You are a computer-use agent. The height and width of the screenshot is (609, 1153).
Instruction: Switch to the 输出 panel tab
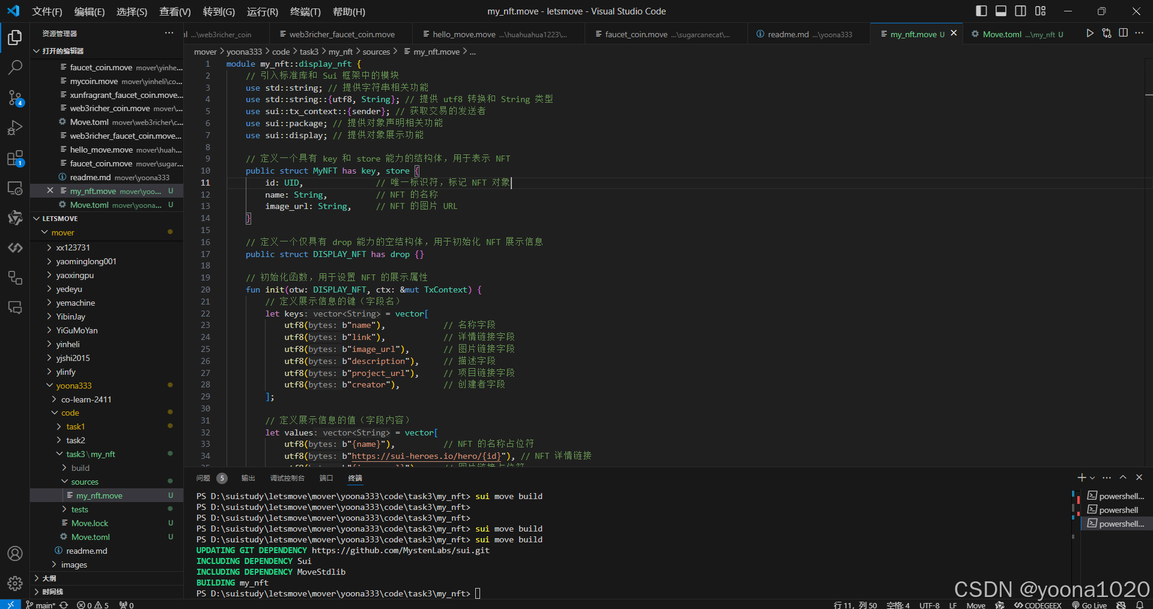coord(248,478)
